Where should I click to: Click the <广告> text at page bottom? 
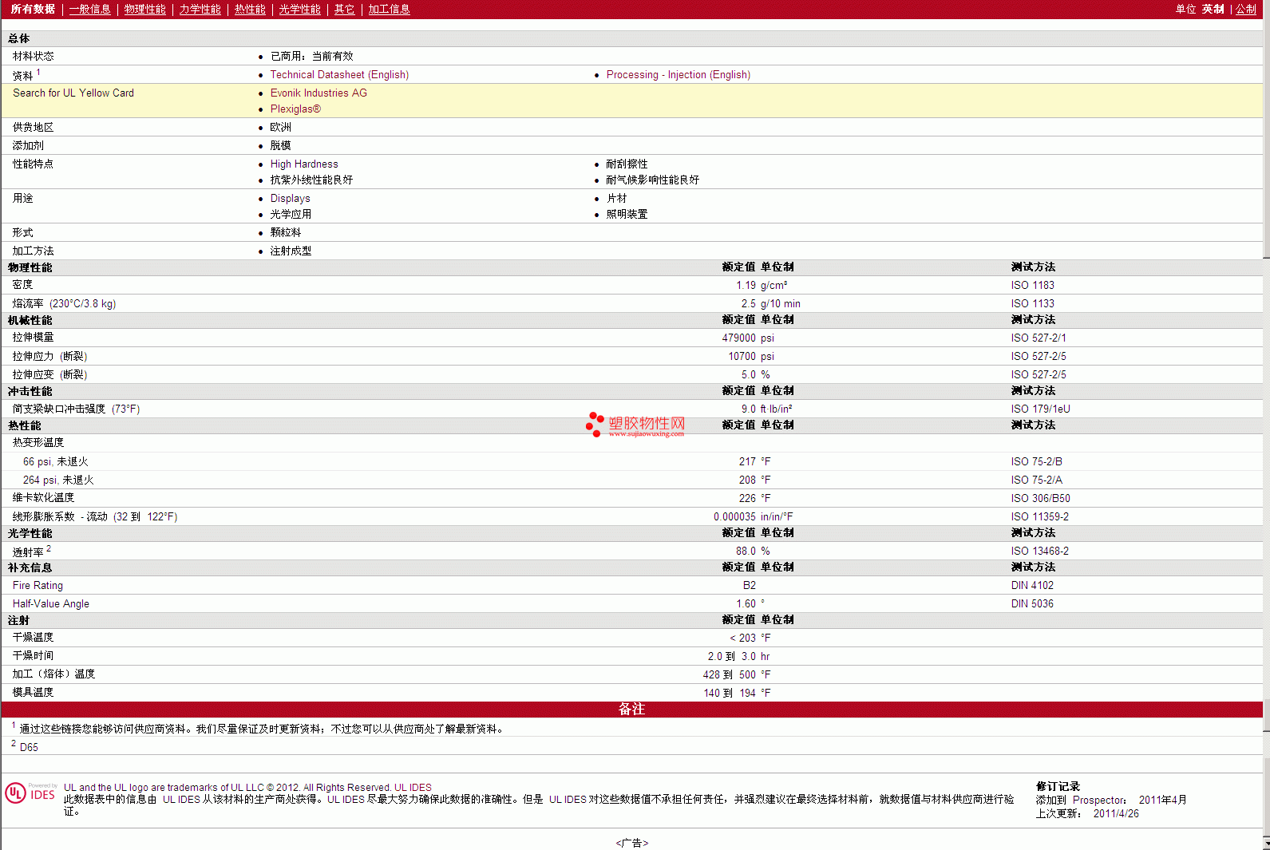pos(632,843)
